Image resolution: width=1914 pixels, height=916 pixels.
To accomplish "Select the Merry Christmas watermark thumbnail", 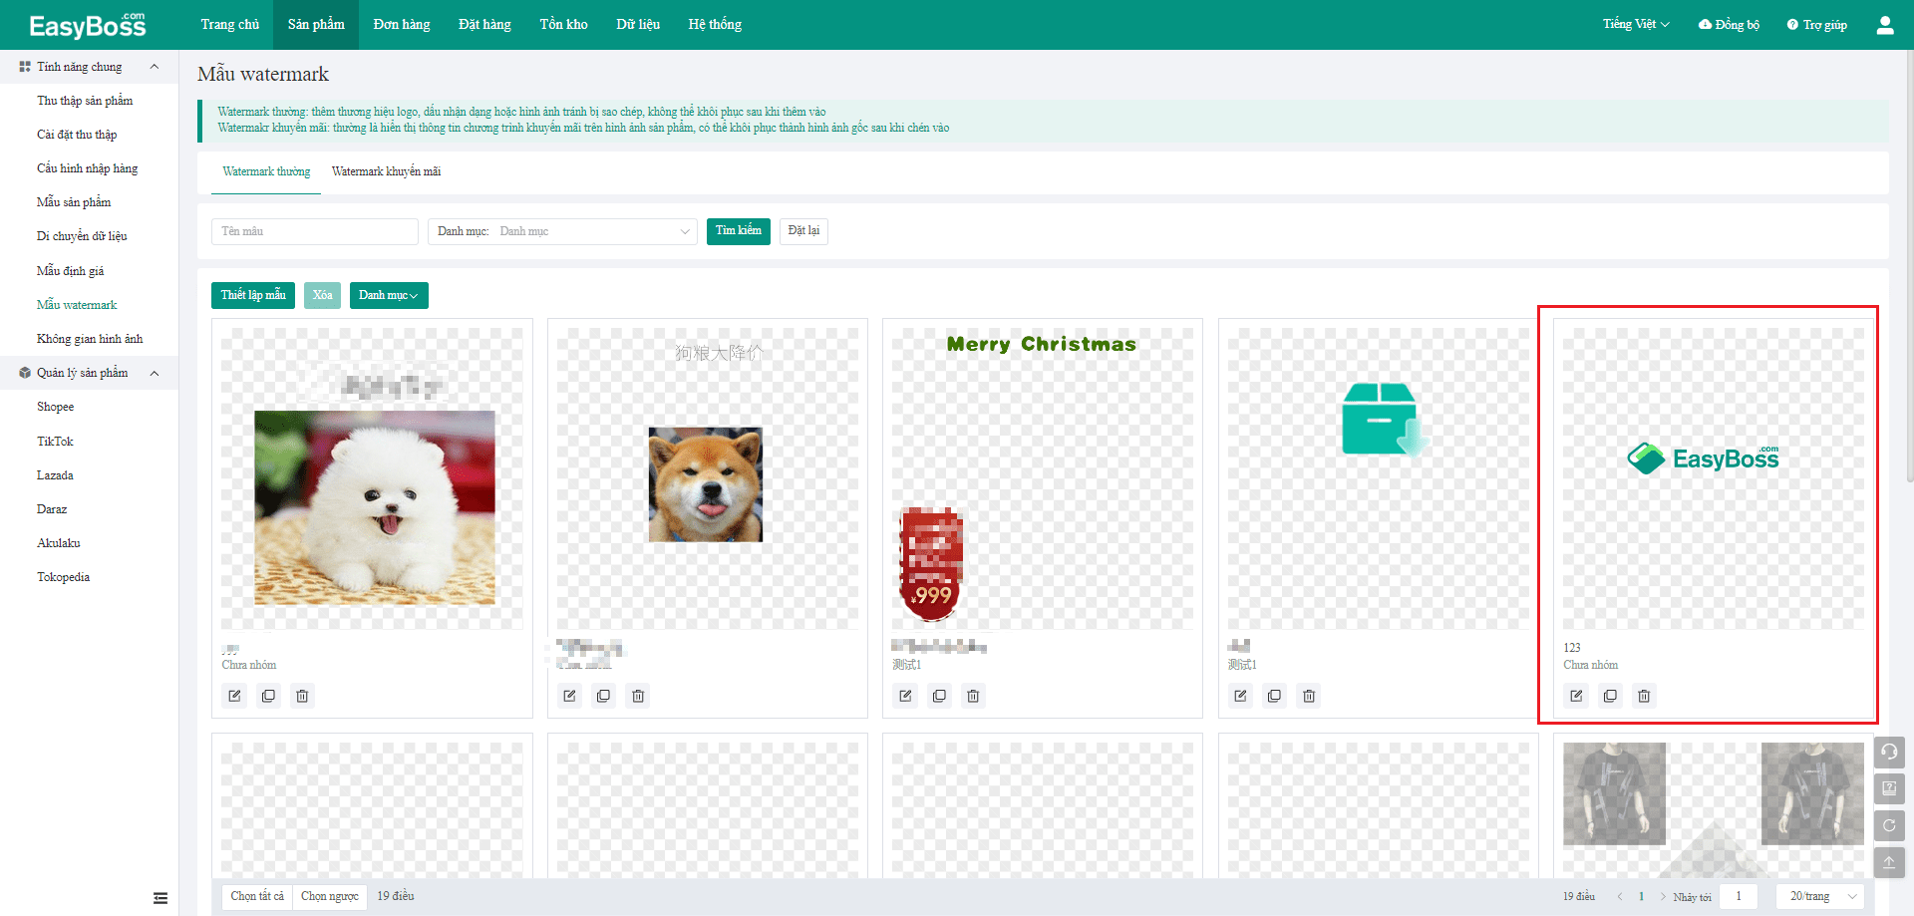I will [1042, 478].
